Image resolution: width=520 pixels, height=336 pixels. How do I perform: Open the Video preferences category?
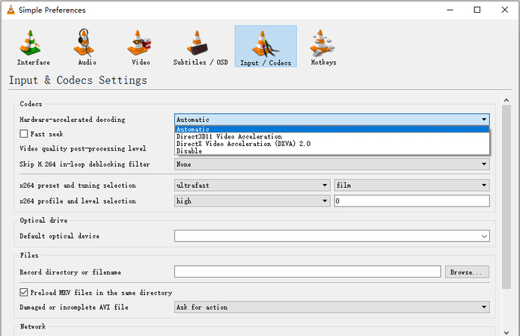pos(141,46)
